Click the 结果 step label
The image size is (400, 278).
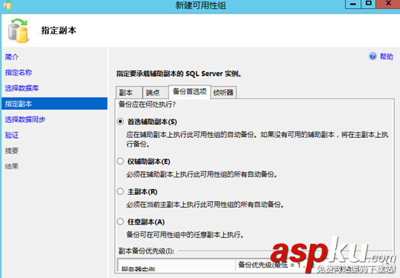coord(11,167)
